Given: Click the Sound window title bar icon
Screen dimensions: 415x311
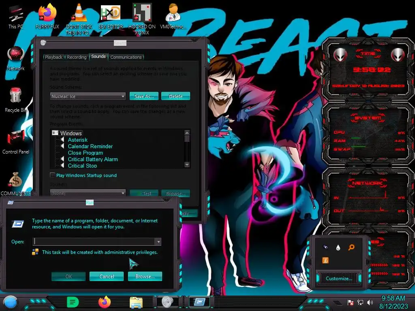Looking at the screenshot, I should [x=43, y=42].
